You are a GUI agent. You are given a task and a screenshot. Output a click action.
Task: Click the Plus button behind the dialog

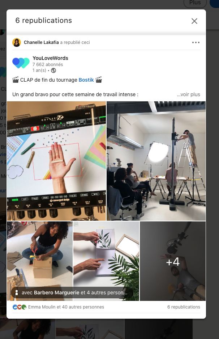coord(195,3)
